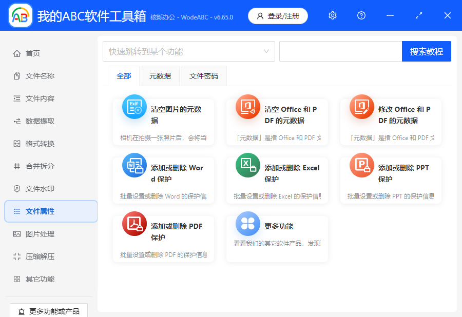Click description 批量设置或删除 PDF 的保护信息
The height and width of the screenshot is (317, 462).
coord(164,254)
